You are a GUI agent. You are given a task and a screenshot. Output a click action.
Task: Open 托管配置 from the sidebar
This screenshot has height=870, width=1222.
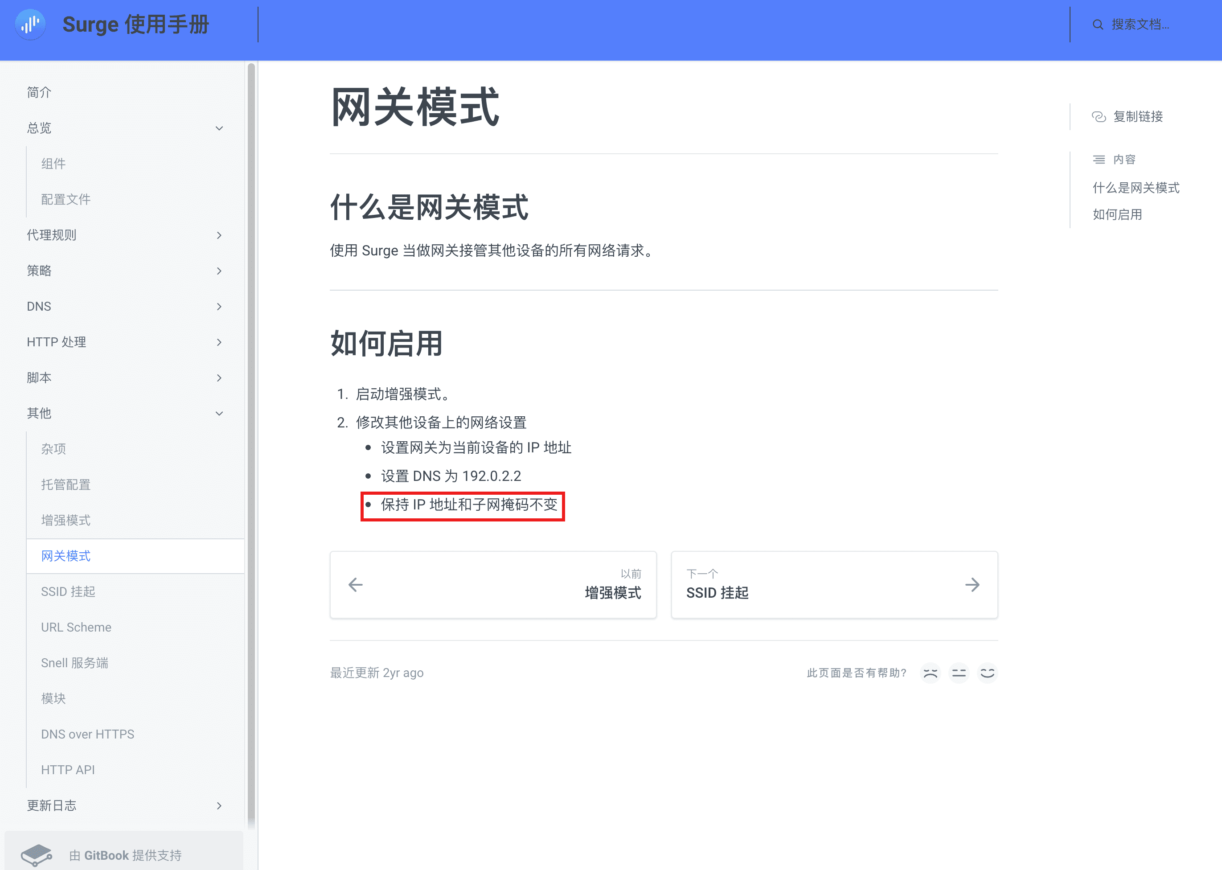click(66, 484)
